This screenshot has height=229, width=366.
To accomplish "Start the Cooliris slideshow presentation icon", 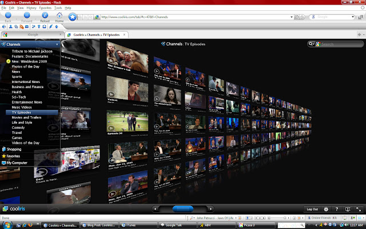I will click(x=348, y=209).
